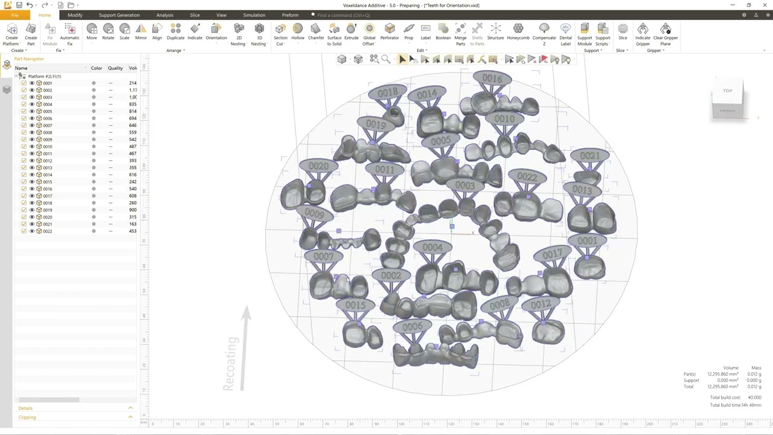Uncheck the checkbox for part 0001

click(x=24, y=83)
